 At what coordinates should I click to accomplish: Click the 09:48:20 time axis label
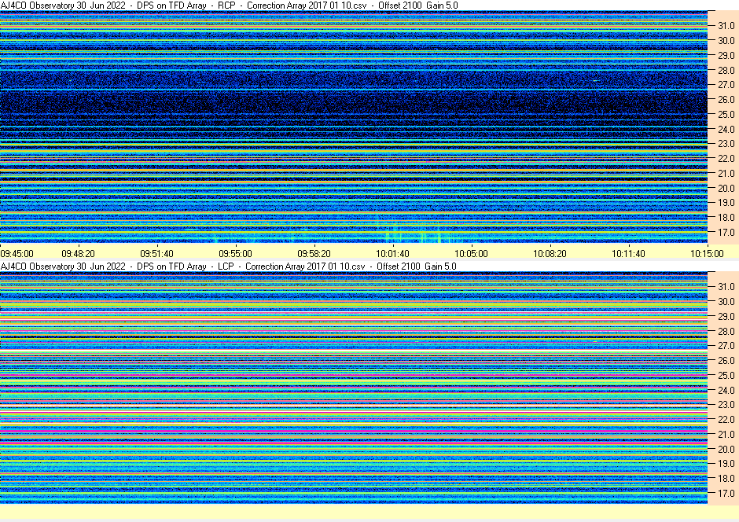click(x=79, y=254)
